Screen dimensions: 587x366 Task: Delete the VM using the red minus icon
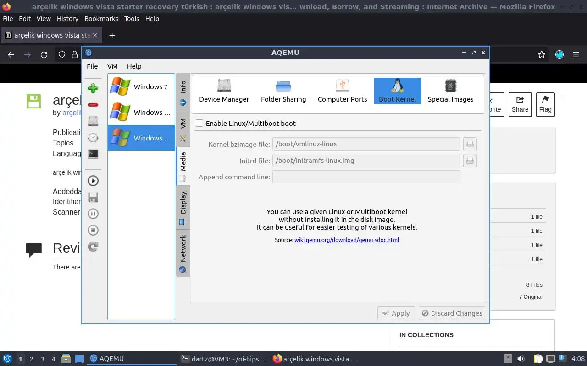pos(93,105)
